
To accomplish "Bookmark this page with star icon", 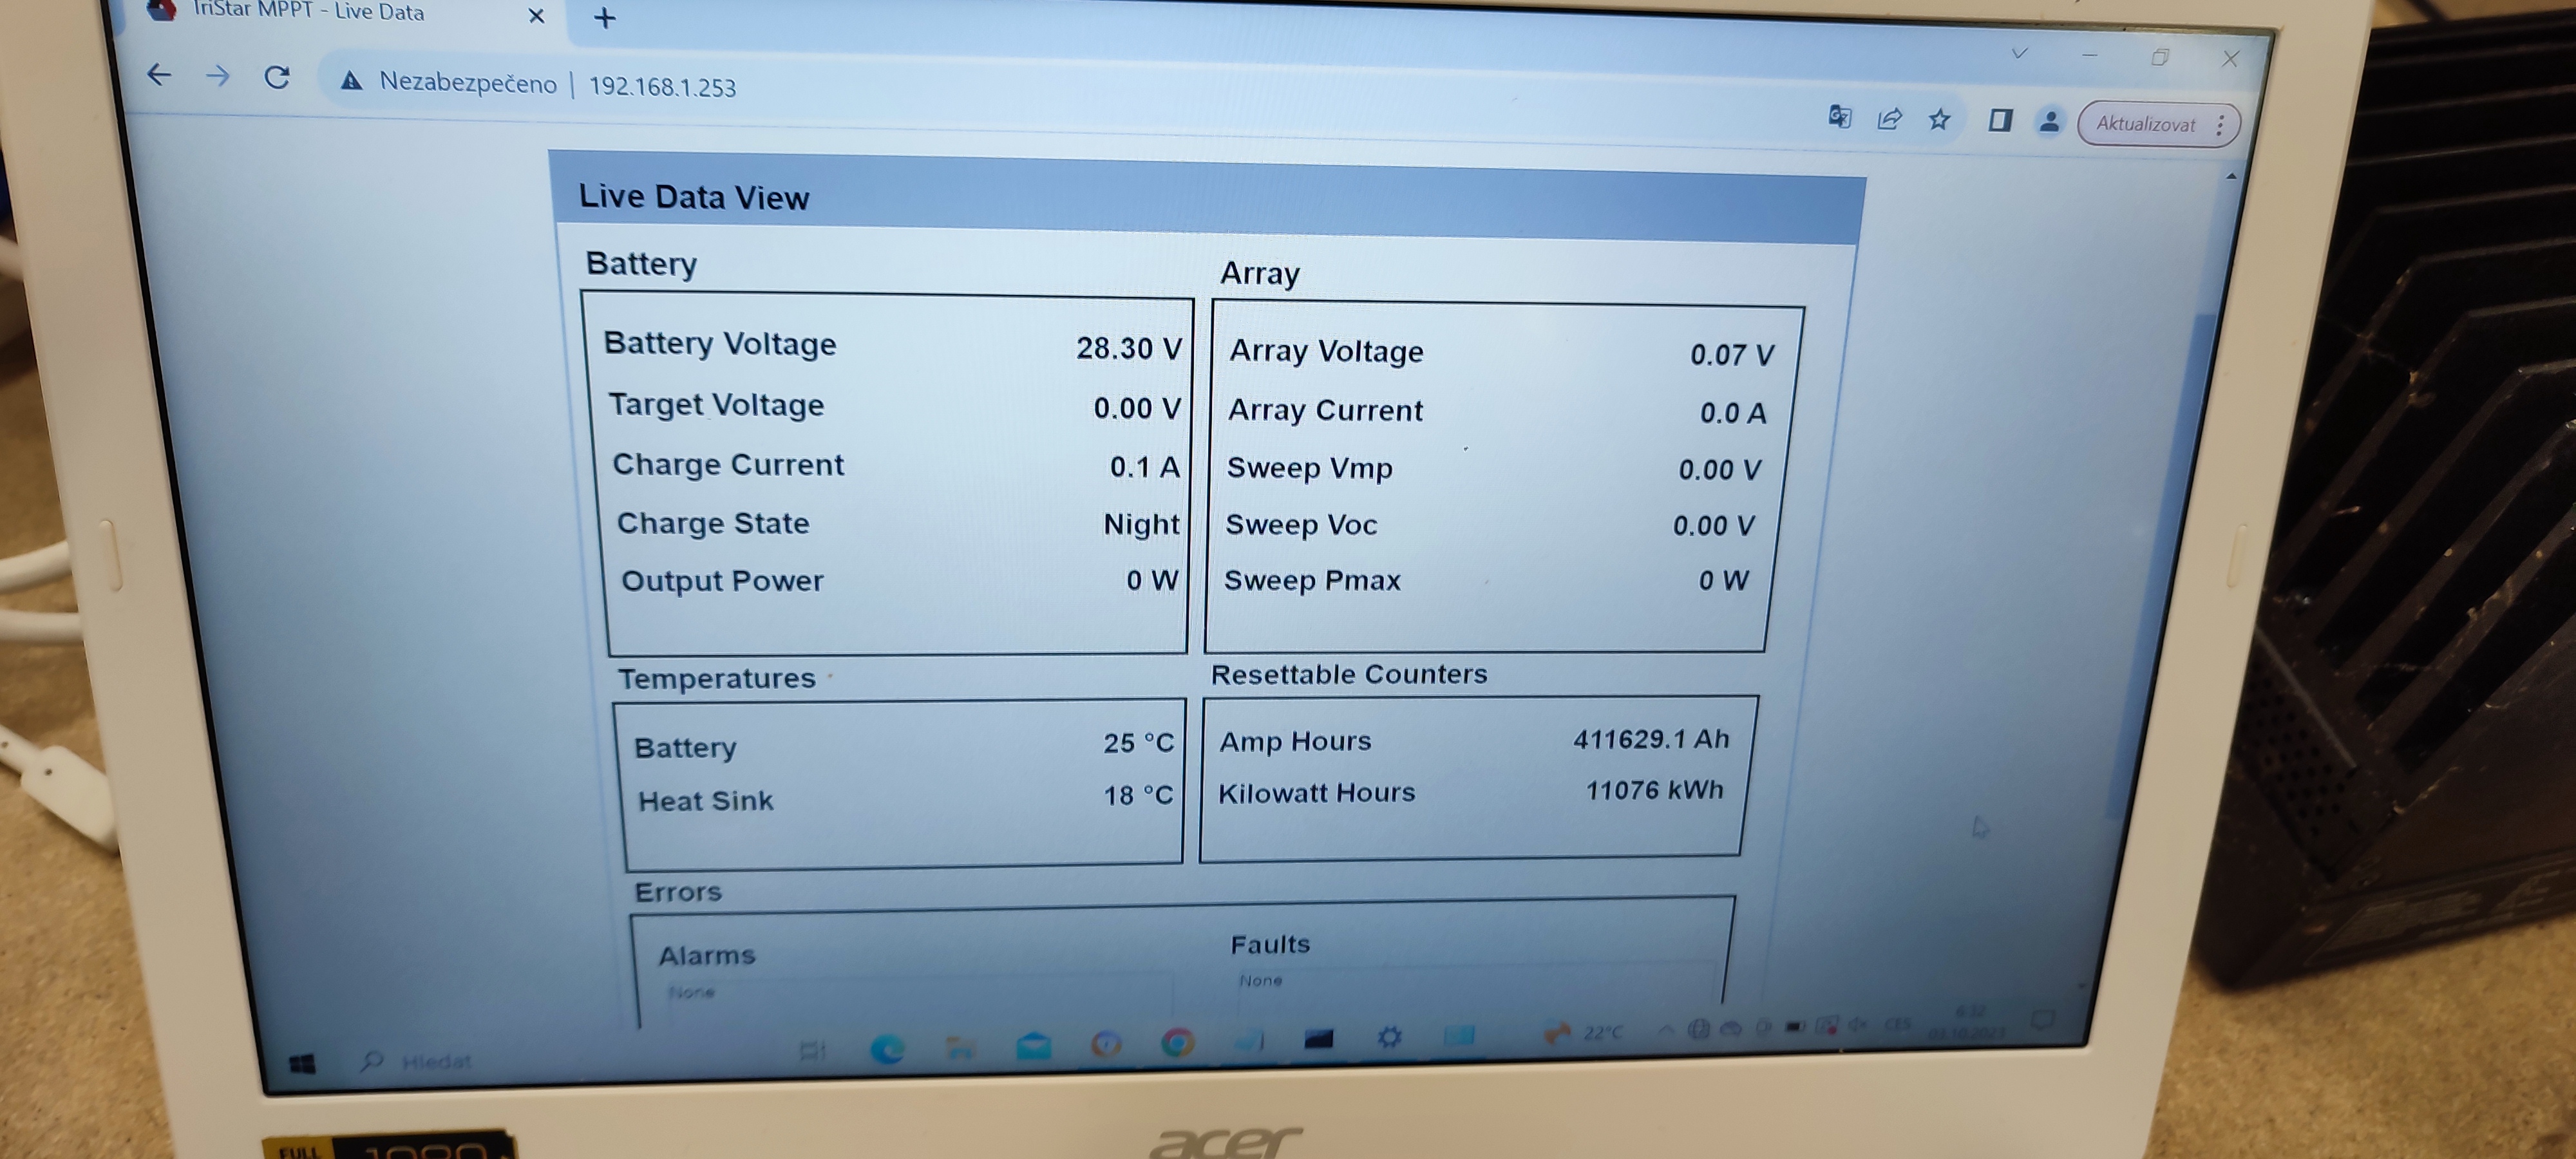I will pyautogui.click(x=1939, y=120).
